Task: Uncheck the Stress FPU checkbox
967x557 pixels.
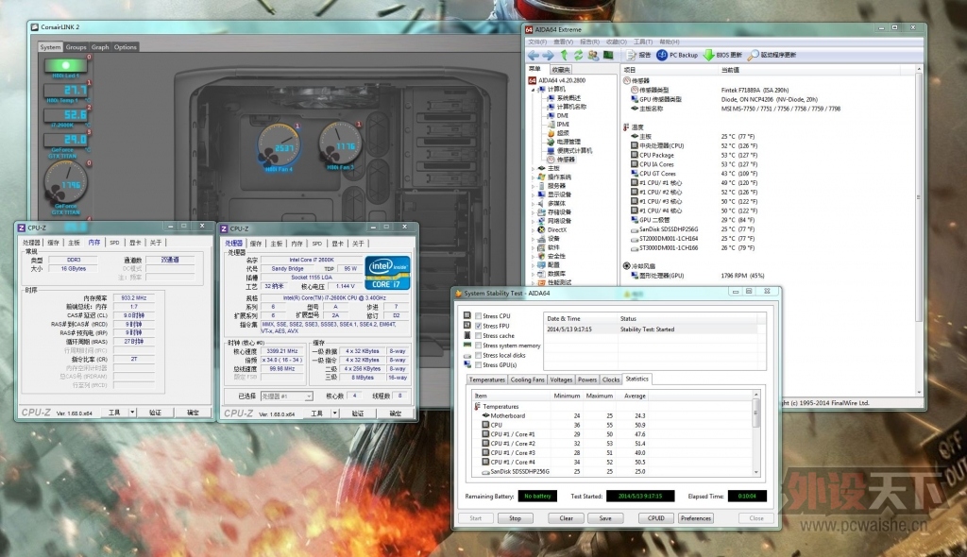Action: (478, 326)
